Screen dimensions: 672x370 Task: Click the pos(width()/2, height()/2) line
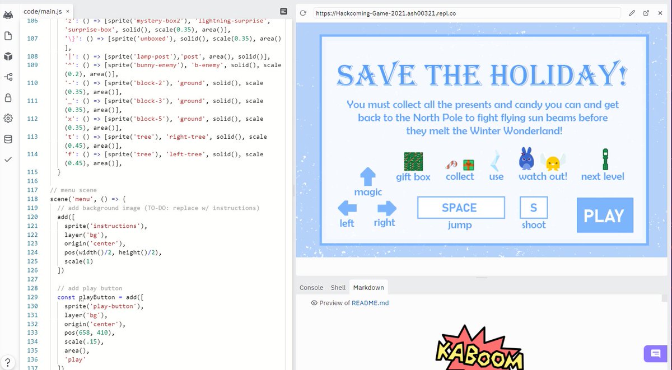click(113, 252)
